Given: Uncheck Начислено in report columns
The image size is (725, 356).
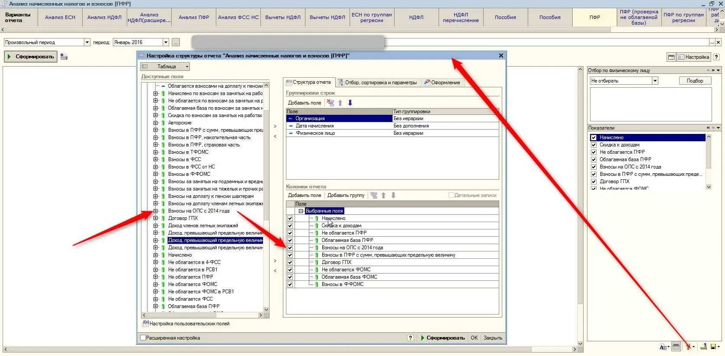Looking at the screenshot, I should click(x=290, y=218).
